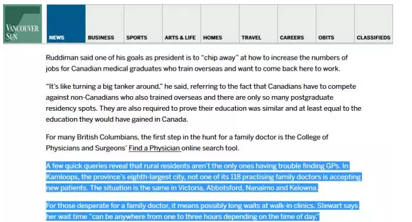Open the Careers section

[x=296, y=24]
